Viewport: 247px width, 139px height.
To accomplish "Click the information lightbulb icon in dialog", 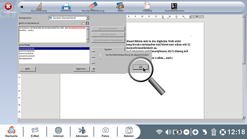I will point(100,56).
